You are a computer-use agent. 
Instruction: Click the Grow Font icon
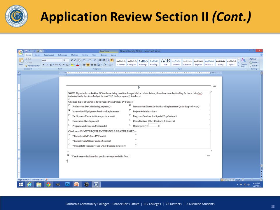pyautogui.click(x=71, y=60)
